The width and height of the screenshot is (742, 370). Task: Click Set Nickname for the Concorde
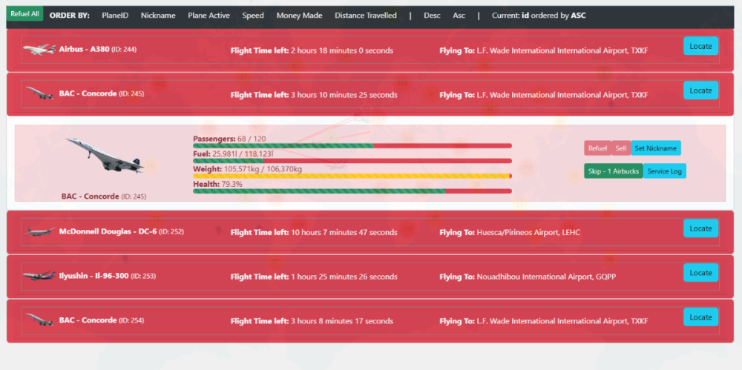pos(655,148)
